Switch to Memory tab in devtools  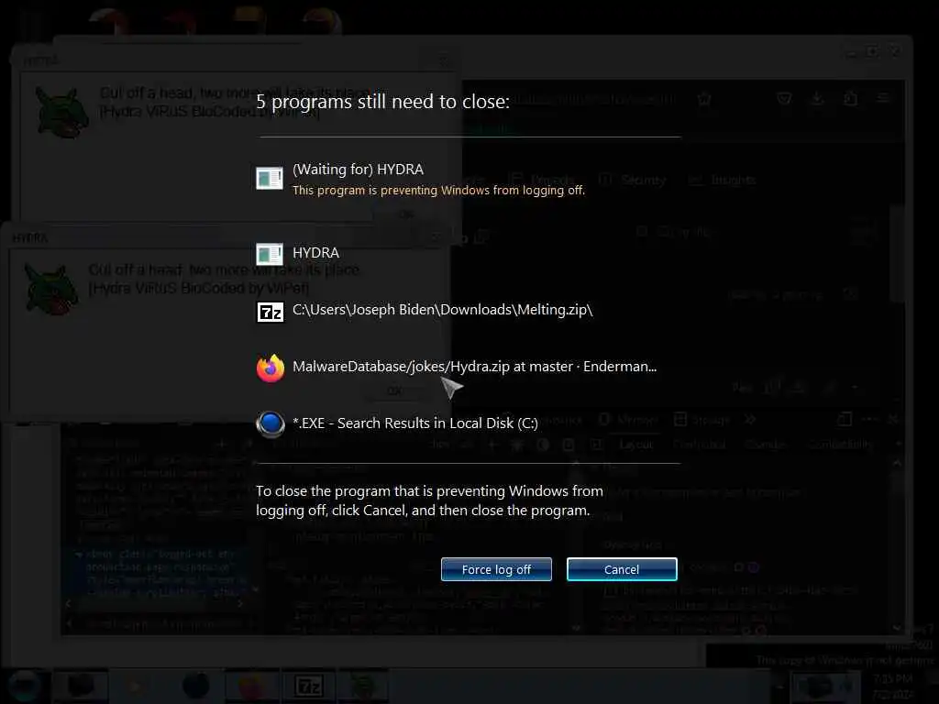(x=628, y=420)
